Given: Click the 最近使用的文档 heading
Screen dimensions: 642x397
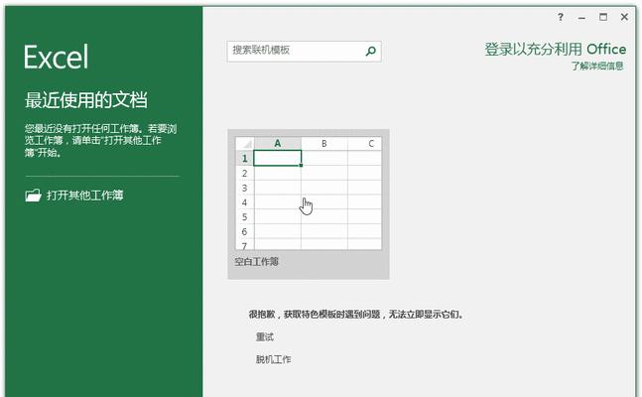Looking at the screenshot, I should click(x=86, y=100).
